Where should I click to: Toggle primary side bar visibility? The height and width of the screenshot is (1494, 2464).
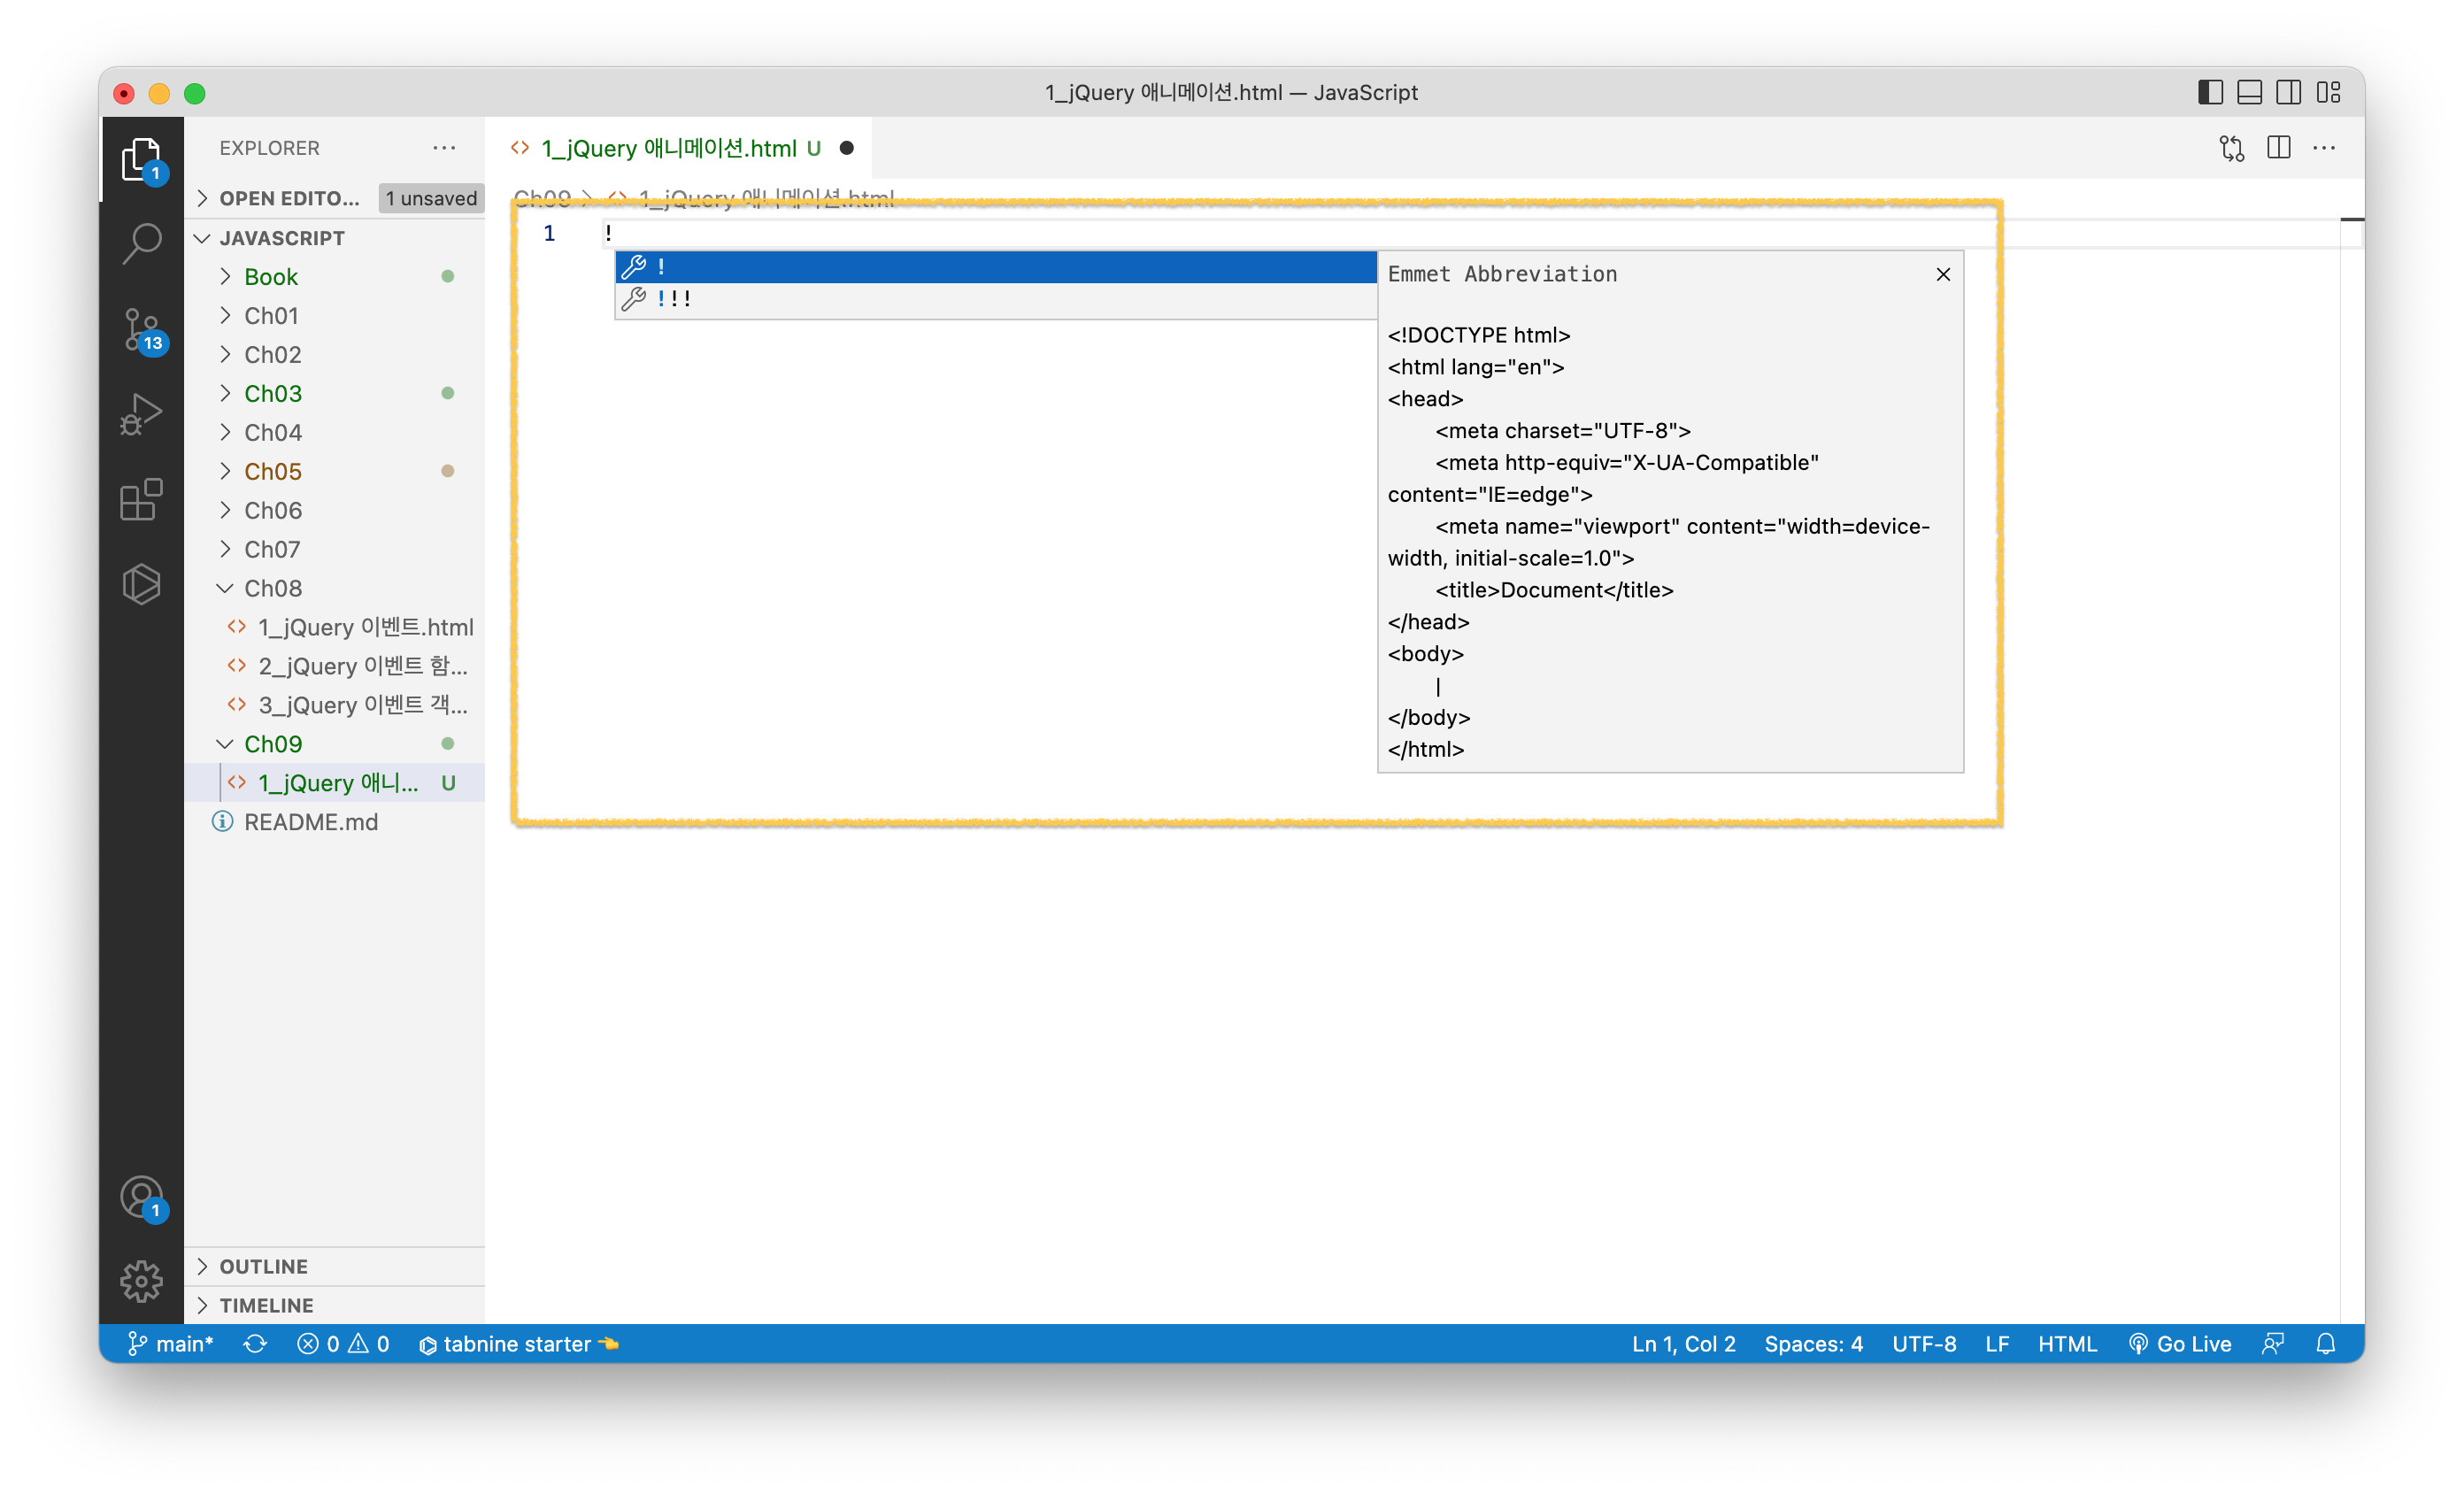2210,93
